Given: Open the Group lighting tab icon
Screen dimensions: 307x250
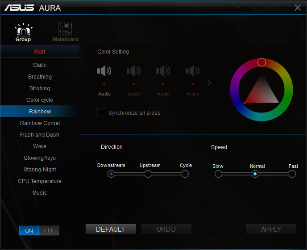Looking at the screenshot, I should 24,32.
